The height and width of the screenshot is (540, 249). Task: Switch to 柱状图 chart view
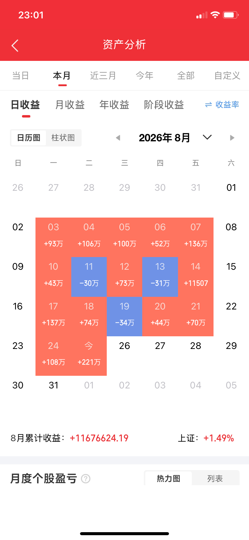pos(63,138)
